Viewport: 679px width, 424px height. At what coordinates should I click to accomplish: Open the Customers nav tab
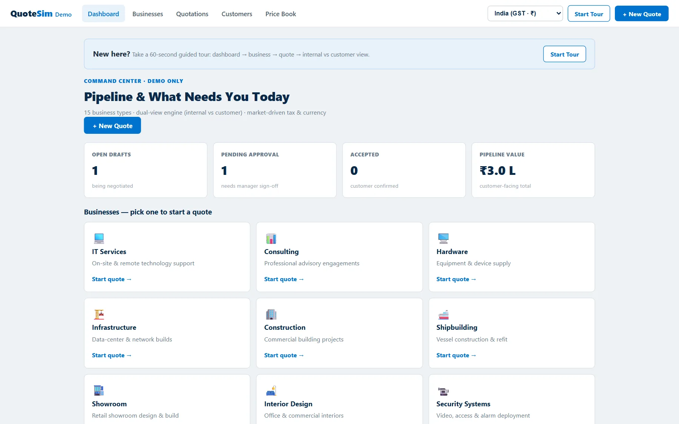coord(237,14)
